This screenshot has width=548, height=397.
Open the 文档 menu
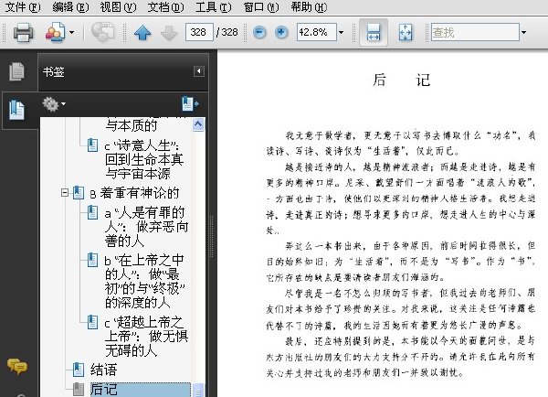click(x=165, y=6)
